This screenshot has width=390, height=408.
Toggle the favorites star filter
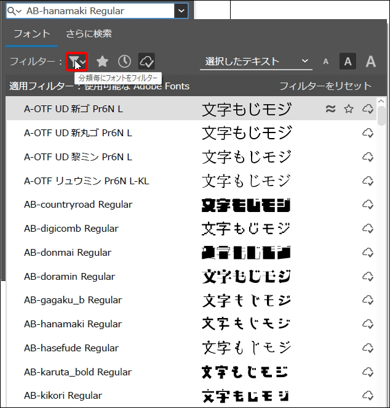point(102,61)
